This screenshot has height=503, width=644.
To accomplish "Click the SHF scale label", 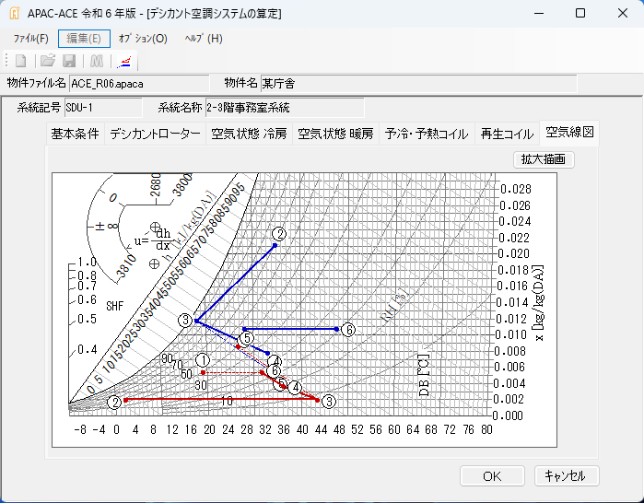I will pyautogui.click(x=114, y=307).
